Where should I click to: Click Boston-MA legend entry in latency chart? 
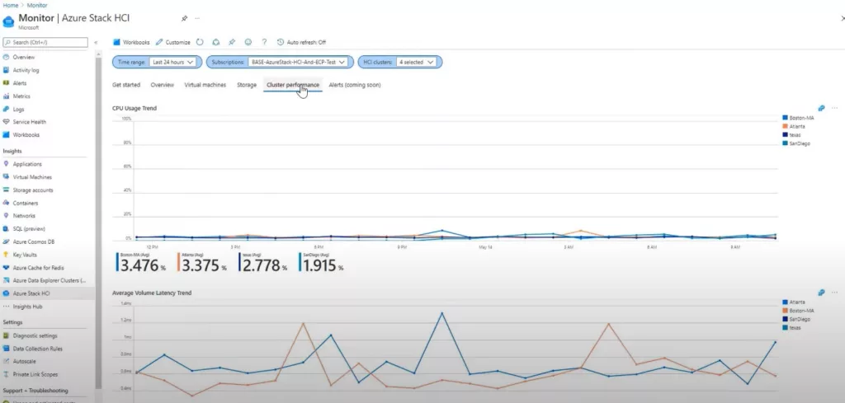click(x=798, y=311)
